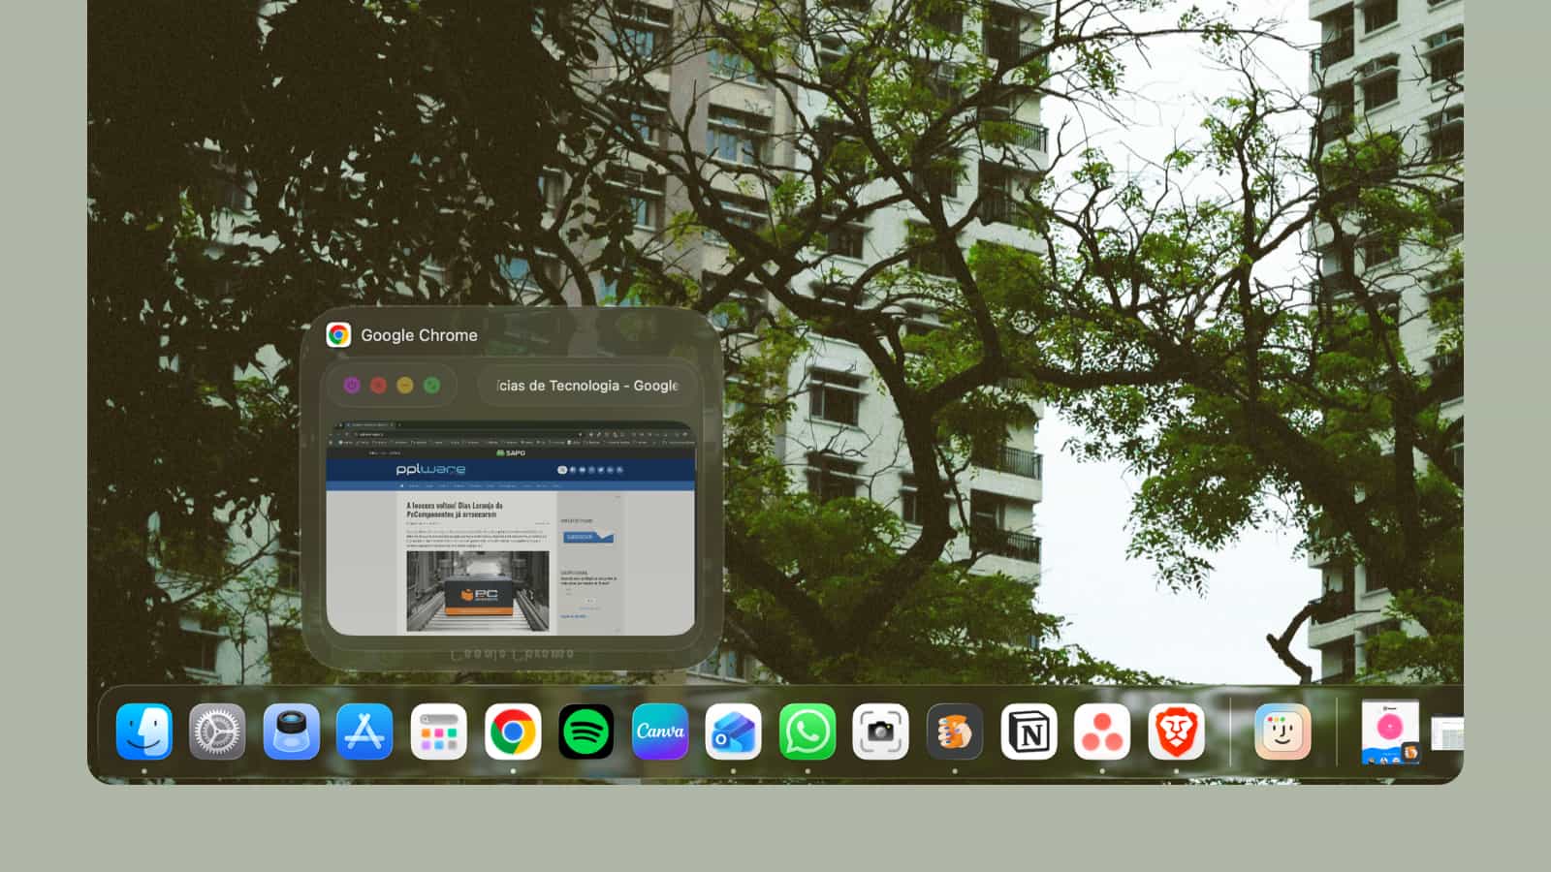This screenshot has height=872, width=1551.
Task: Open Microsoft Outlook in the dock
Action: coord(733,732)
